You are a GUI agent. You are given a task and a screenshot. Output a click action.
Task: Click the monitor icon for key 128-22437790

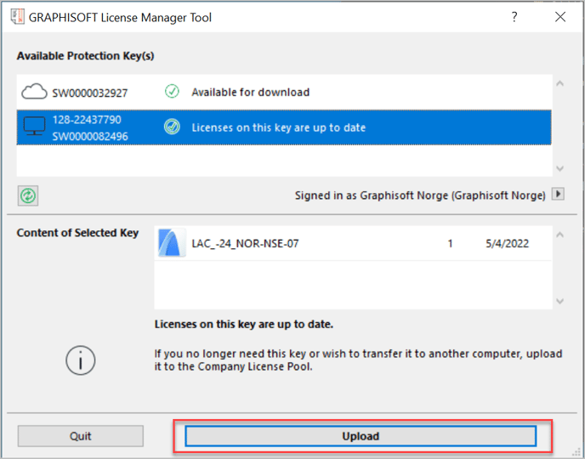[34, 127]
